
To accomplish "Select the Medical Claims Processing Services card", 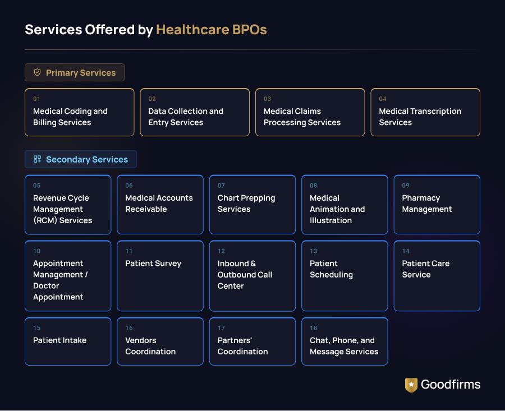I will point(310,112).
